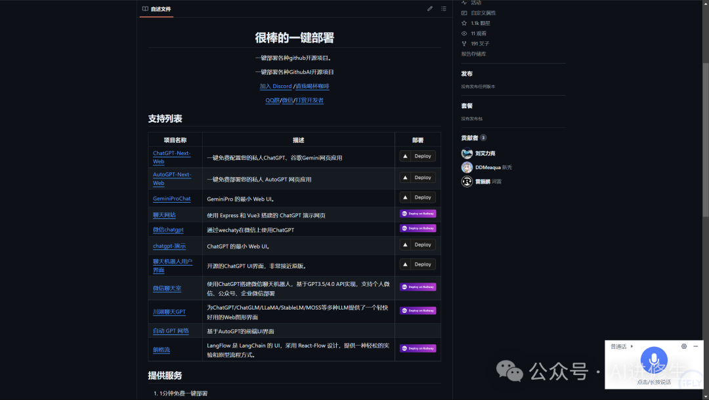Click the fork icon beside 191 叉子
Image resolution: width=709 pixels, height=400 pixels.
coord(464,44)
